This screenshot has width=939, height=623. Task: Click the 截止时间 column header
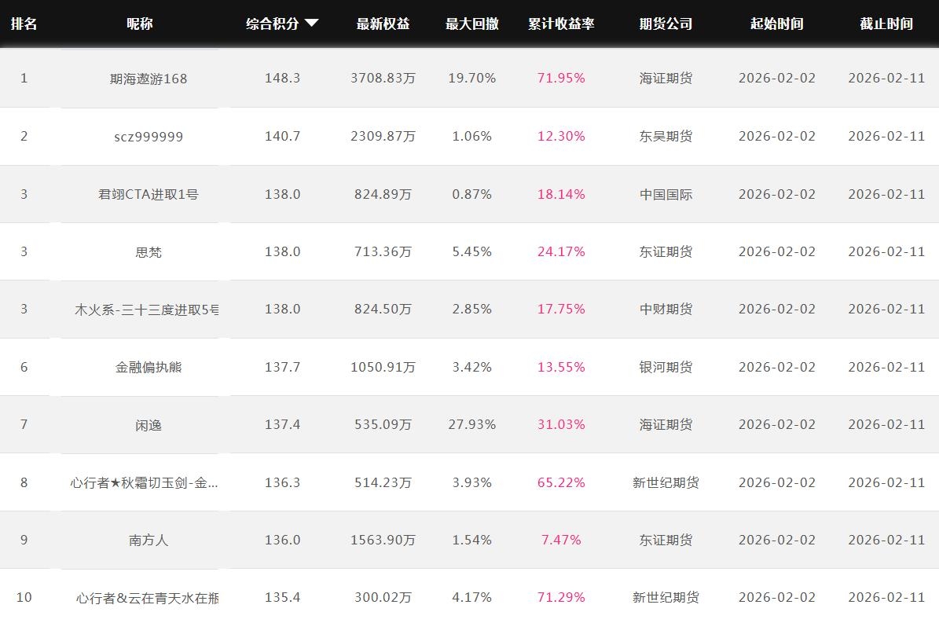click(x=886, y=24)
